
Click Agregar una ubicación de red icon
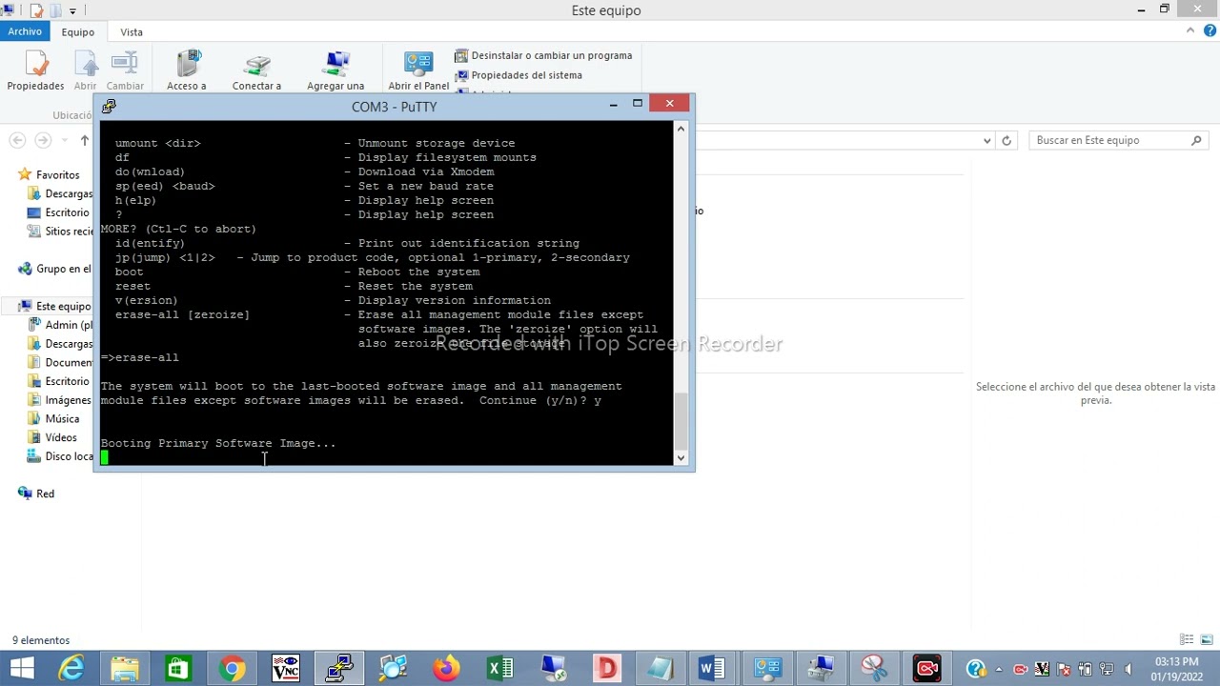[x=335, y=71]
